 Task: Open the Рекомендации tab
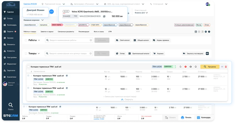click(x=84, y=32)
